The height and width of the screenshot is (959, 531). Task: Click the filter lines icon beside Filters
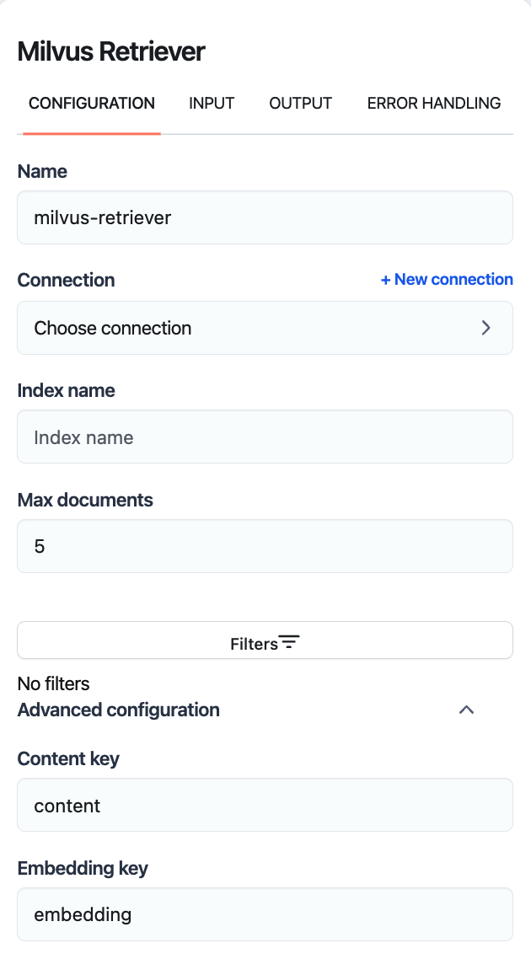click(x=290, y=643)
